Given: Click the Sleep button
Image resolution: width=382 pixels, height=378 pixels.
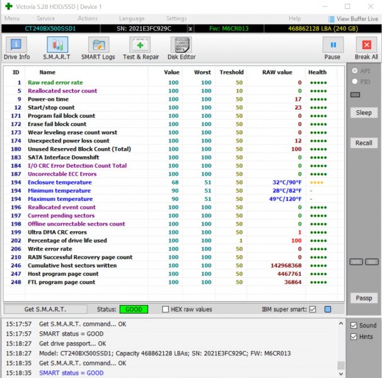Looking at the screenshot, I should (x=364, y=113).
